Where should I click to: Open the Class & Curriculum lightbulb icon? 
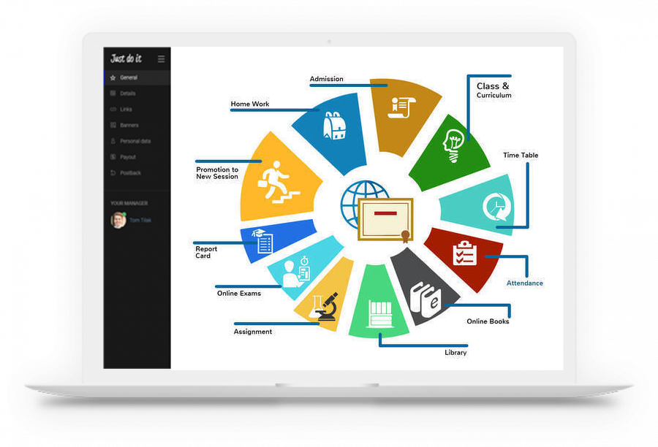(454, 147)
